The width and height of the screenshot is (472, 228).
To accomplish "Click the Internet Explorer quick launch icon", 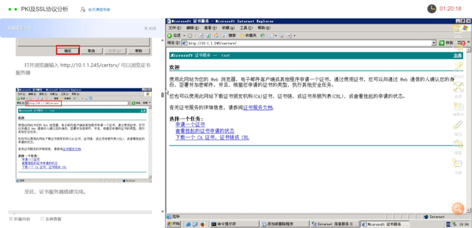I will 189,224.
